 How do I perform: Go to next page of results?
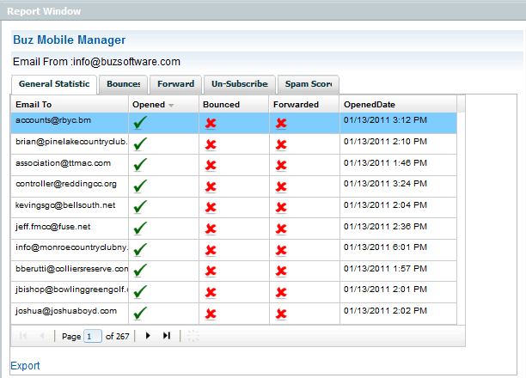pos(148,336)
